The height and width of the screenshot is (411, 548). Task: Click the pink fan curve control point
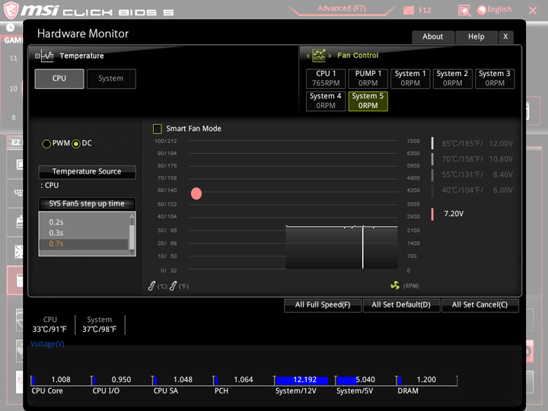196,193
